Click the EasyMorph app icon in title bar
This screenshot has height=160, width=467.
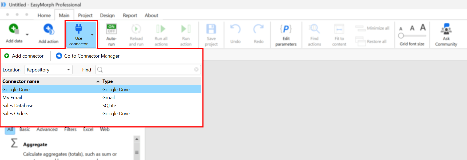3,5
